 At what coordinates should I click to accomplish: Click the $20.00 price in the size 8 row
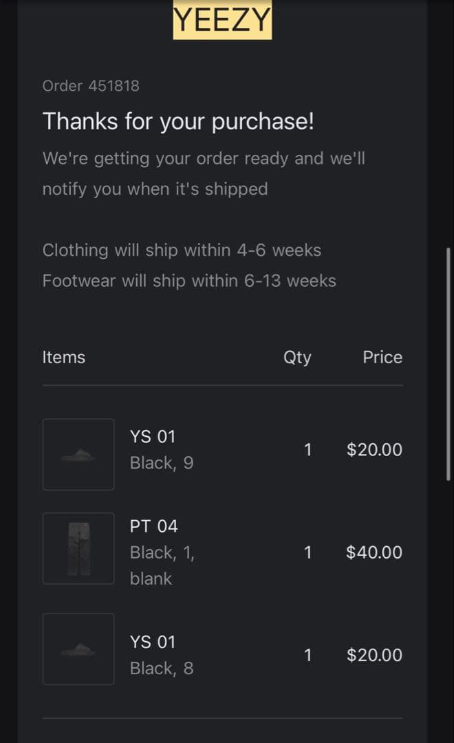pos(374,655)
